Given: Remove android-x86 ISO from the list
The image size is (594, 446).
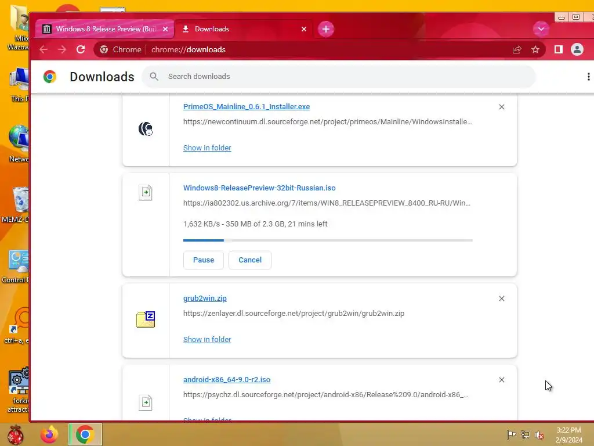Looking at the screenshot, I should click(x=502, y=380).
